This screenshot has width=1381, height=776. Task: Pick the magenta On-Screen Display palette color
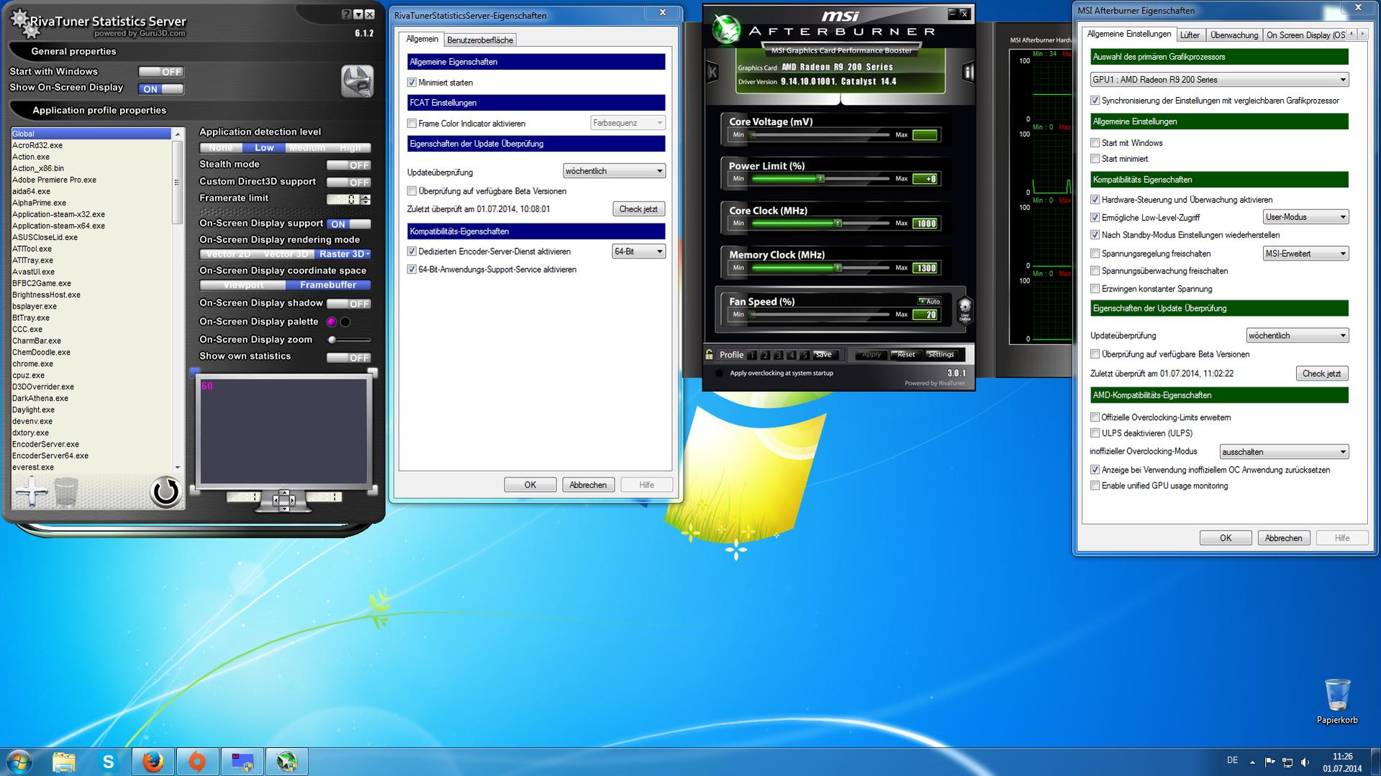(x=332, y=322)
